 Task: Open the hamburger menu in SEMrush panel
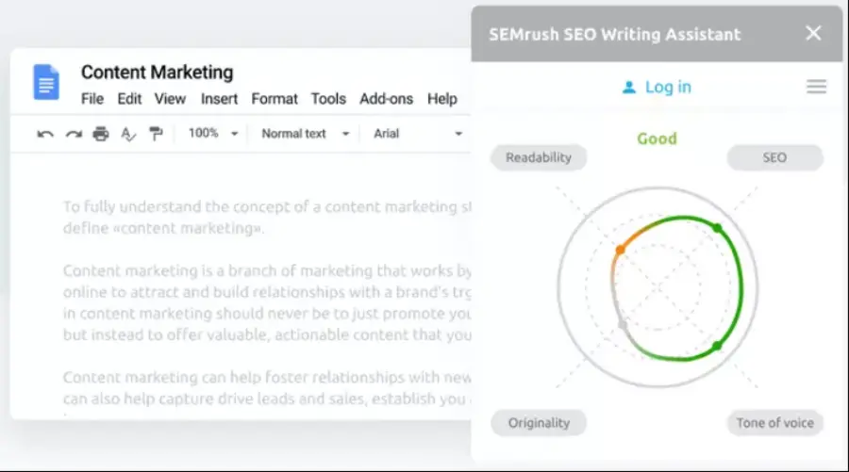[816, 87]
